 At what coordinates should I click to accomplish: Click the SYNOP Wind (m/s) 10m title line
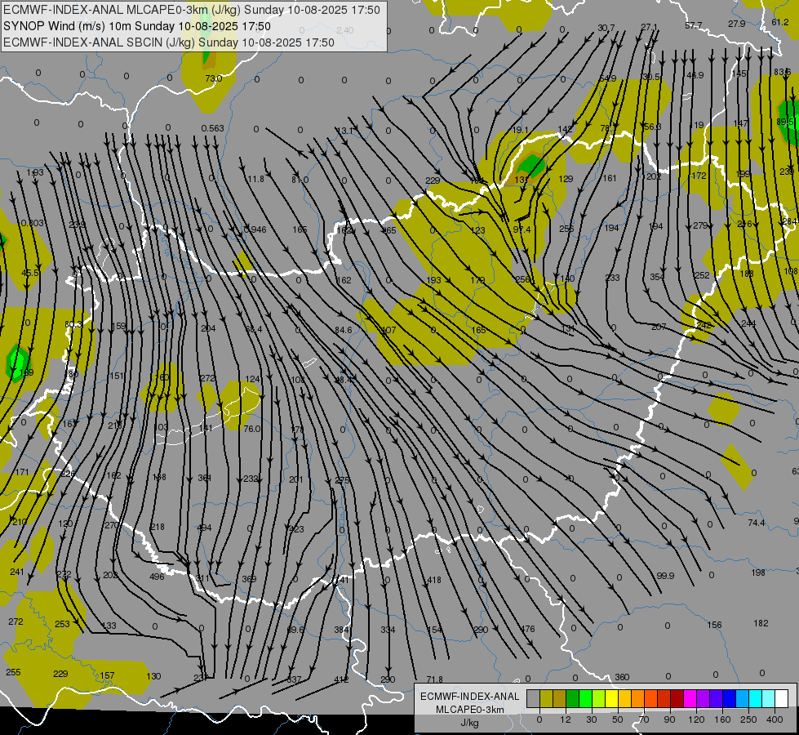coord(136,26)
